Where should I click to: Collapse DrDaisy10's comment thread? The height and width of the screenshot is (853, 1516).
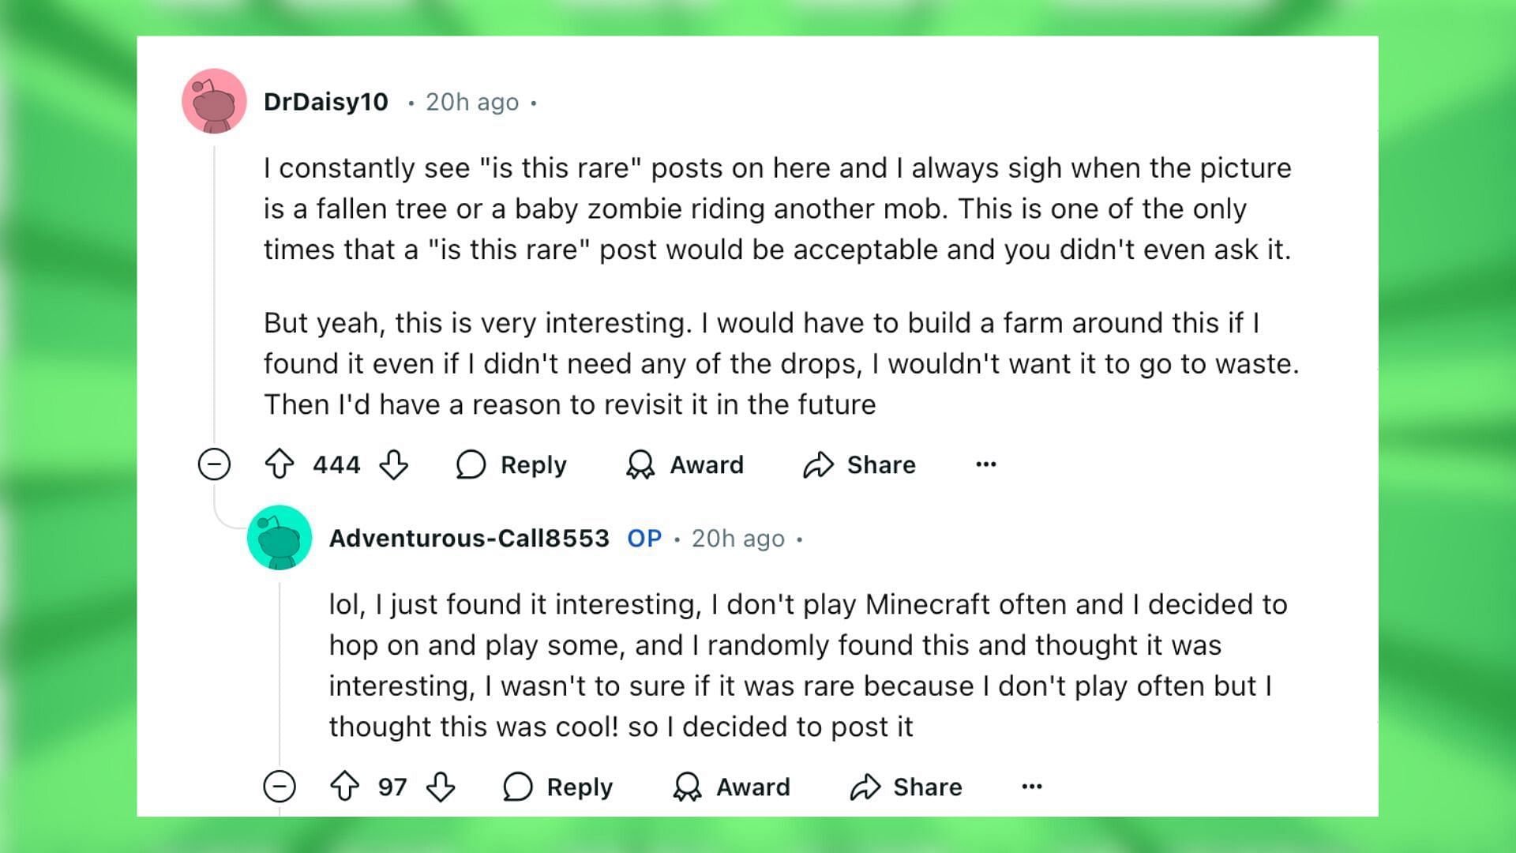point(214,464)
